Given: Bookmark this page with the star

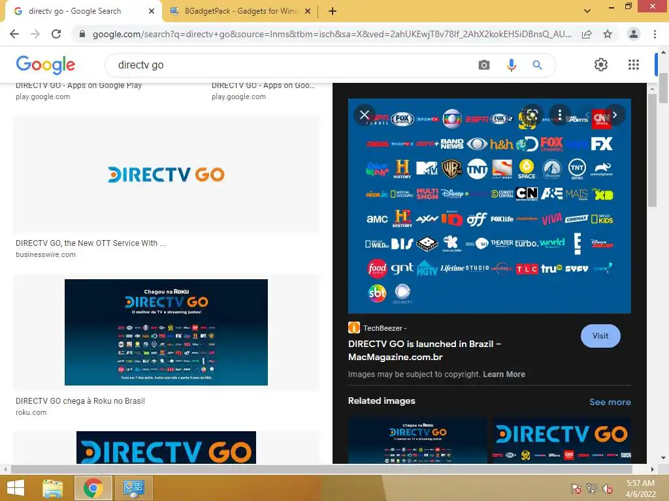Looking at the screenshot, I should 608,34.
